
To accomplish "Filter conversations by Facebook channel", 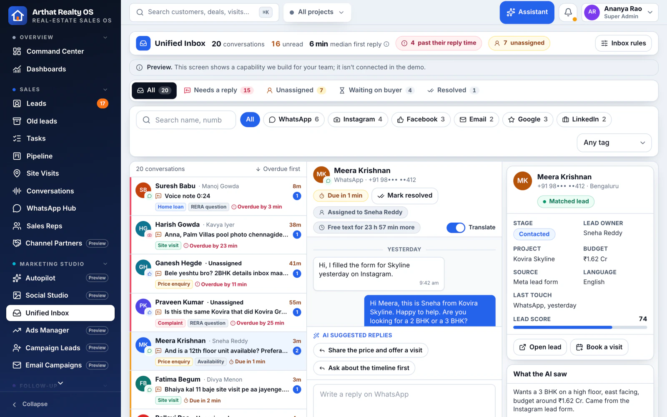I will (421, 120).
